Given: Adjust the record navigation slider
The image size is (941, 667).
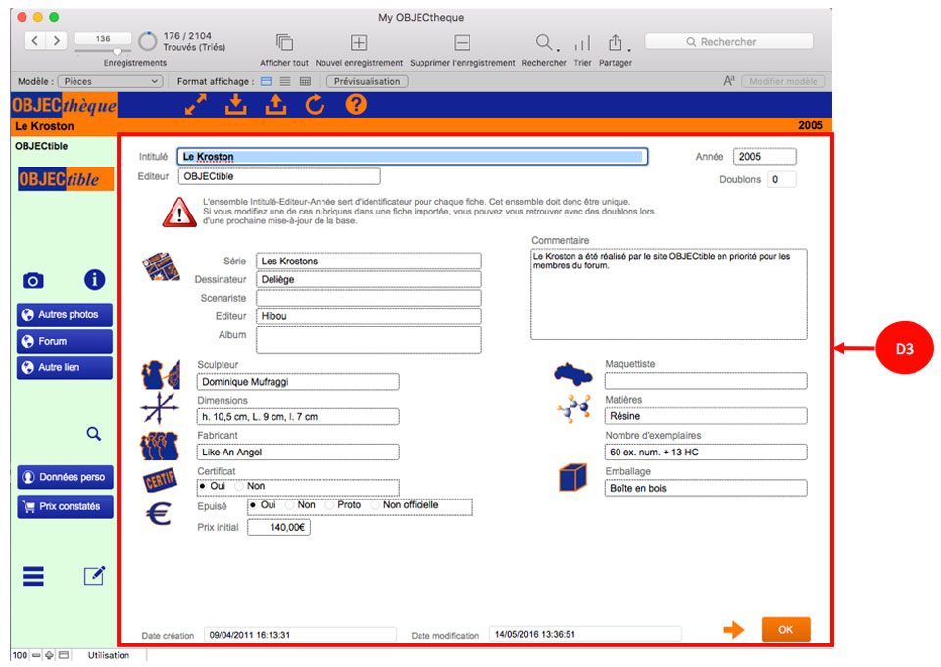Looking at the screenshot, I should pos(118,52).
